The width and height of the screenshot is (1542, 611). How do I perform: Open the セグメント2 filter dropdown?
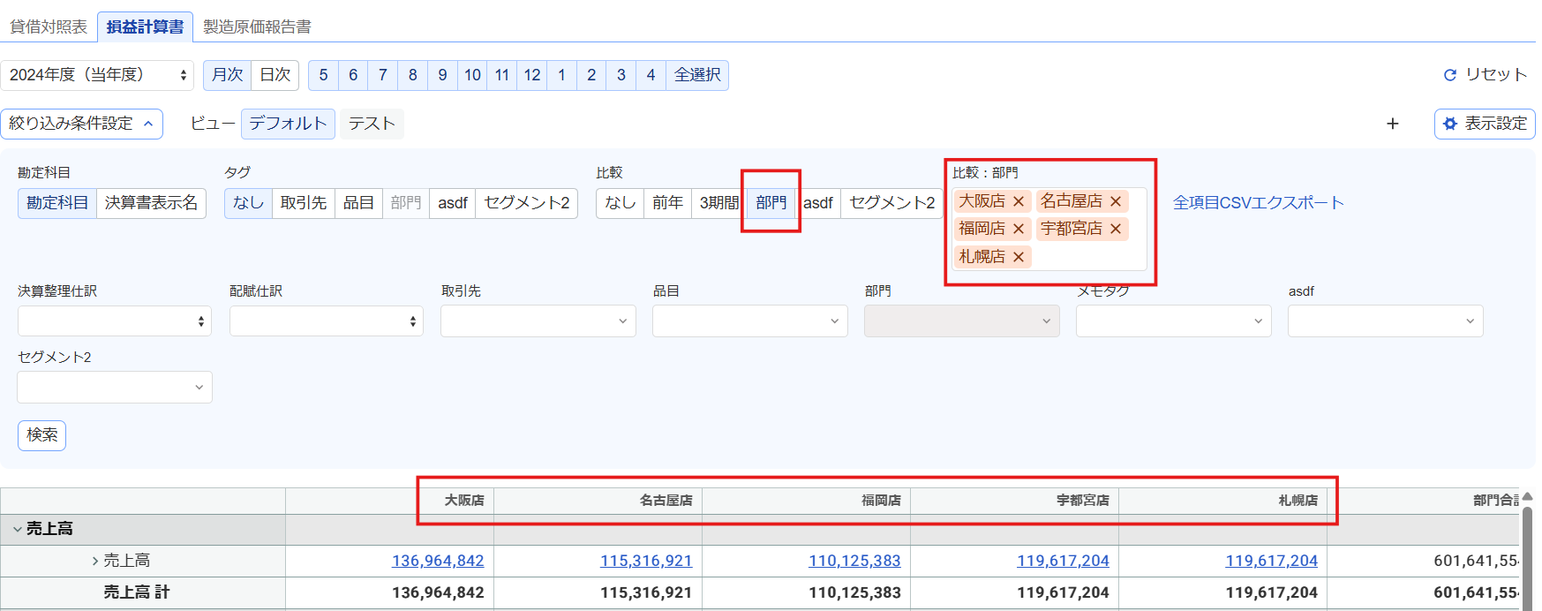click(x=115, y=388)
